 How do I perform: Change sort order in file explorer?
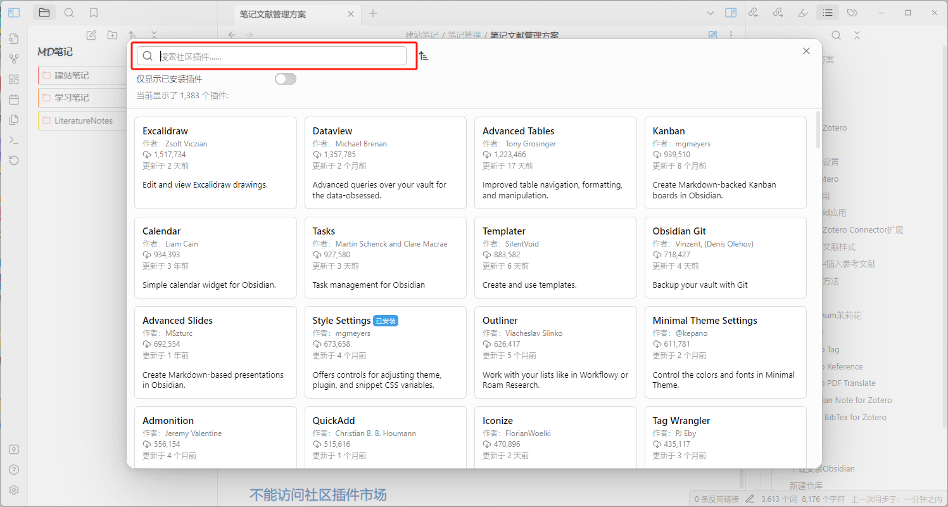[133, 35]
